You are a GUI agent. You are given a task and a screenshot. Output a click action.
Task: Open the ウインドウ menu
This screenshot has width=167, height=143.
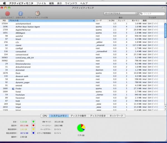71,3
